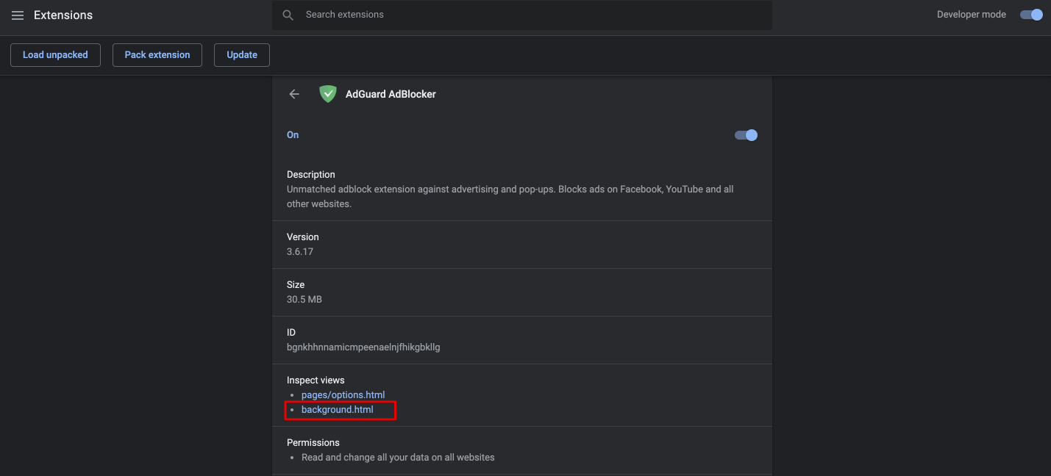
Task: Click the search magnifier icon
Action: pos(287,14)
